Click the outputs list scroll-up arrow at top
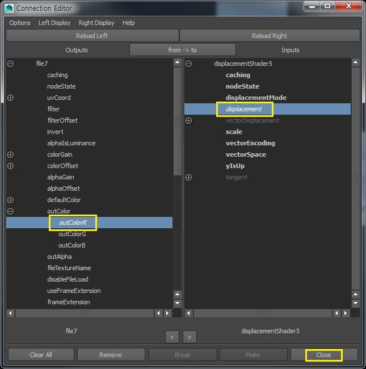This screenshot has width=366, height=369. tap(178, 62)
